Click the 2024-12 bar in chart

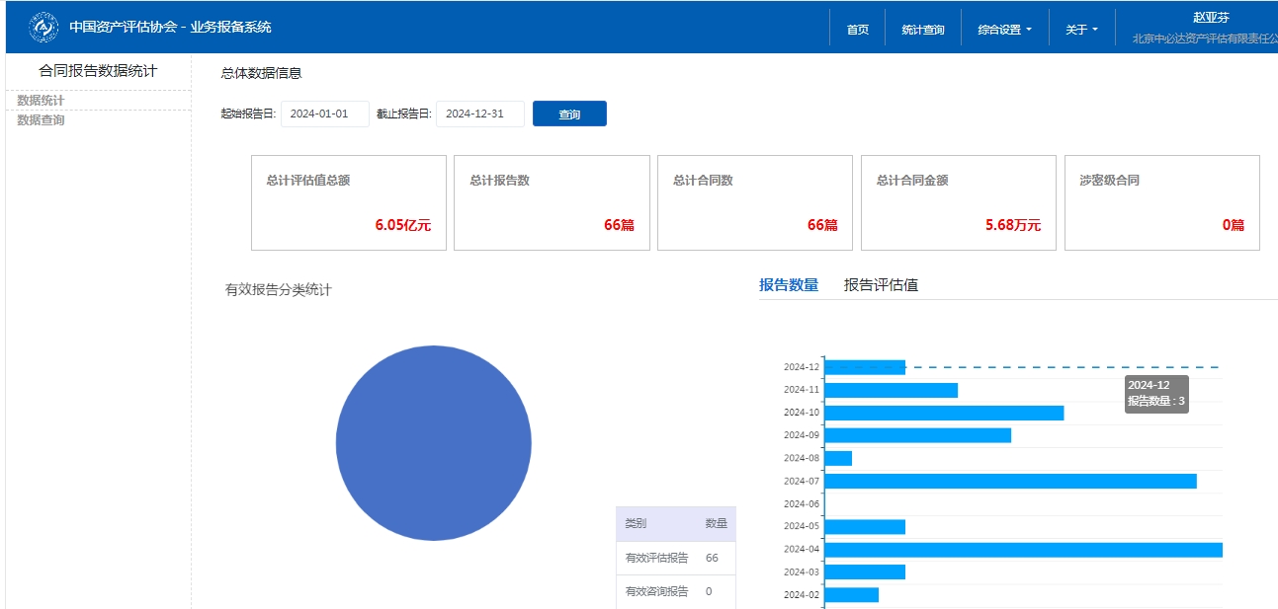865,367
